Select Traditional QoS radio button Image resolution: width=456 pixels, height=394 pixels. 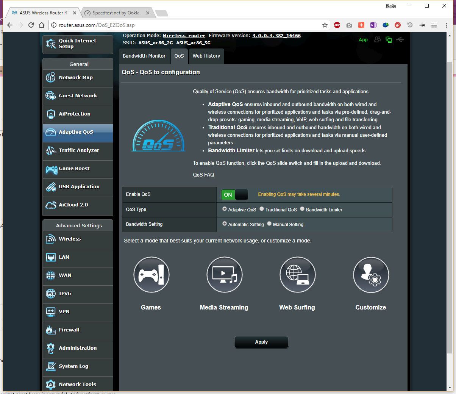(262, 209)
